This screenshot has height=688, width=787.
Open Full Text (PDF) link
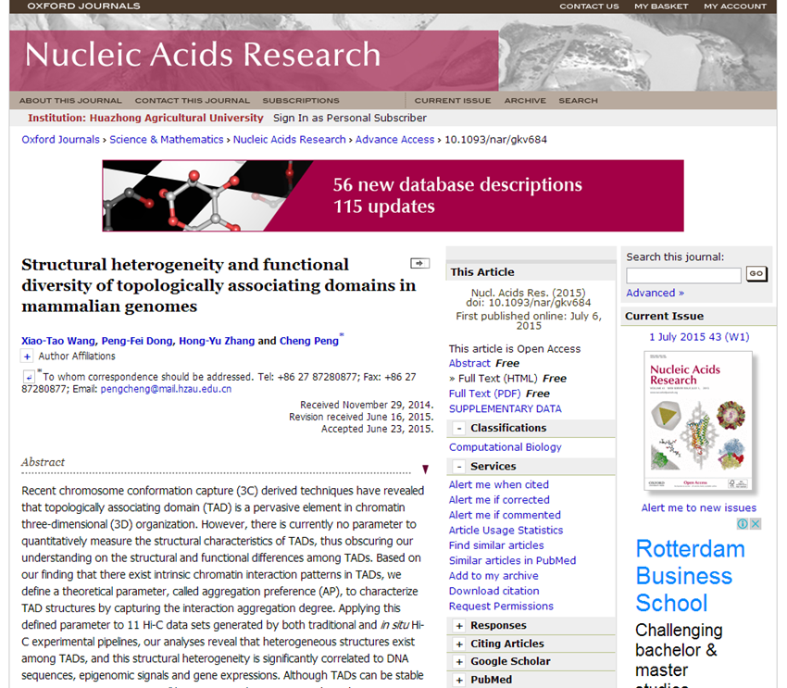tap(484, 394)
